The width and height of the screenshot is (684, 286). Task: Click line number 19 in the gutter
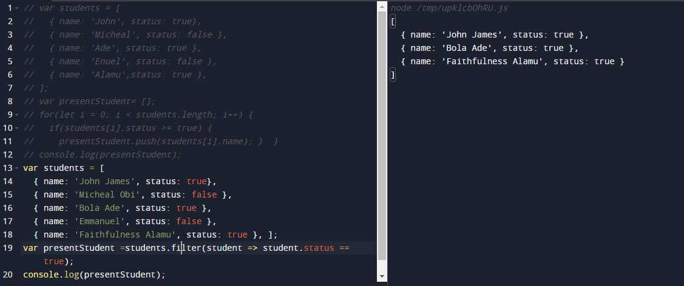[x=7, y=248]
